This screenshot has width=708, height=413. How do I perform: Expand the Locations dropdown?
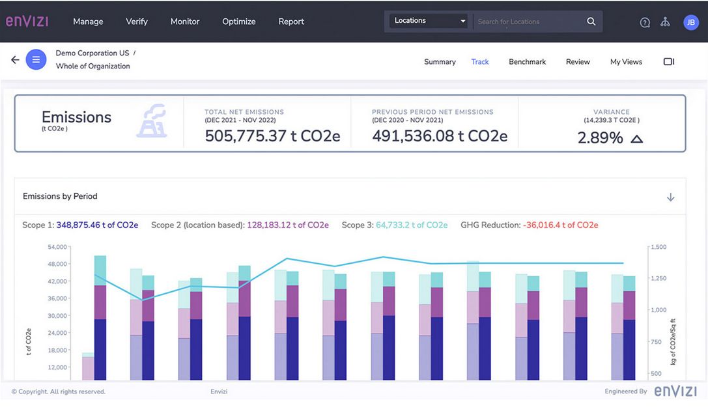click(x=429, y=21)
